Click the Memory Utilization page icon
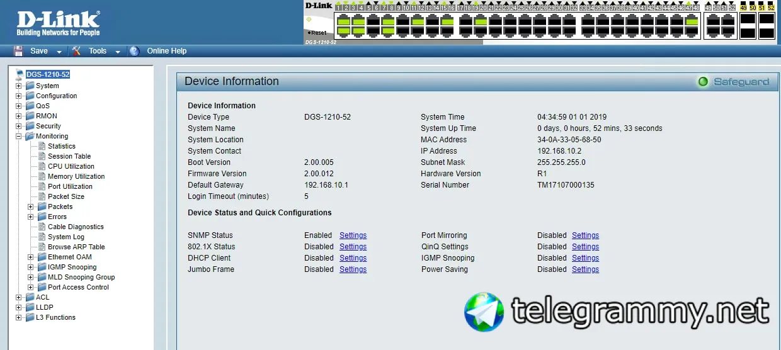Screen dimensions: 781x350 coord(42,176)
